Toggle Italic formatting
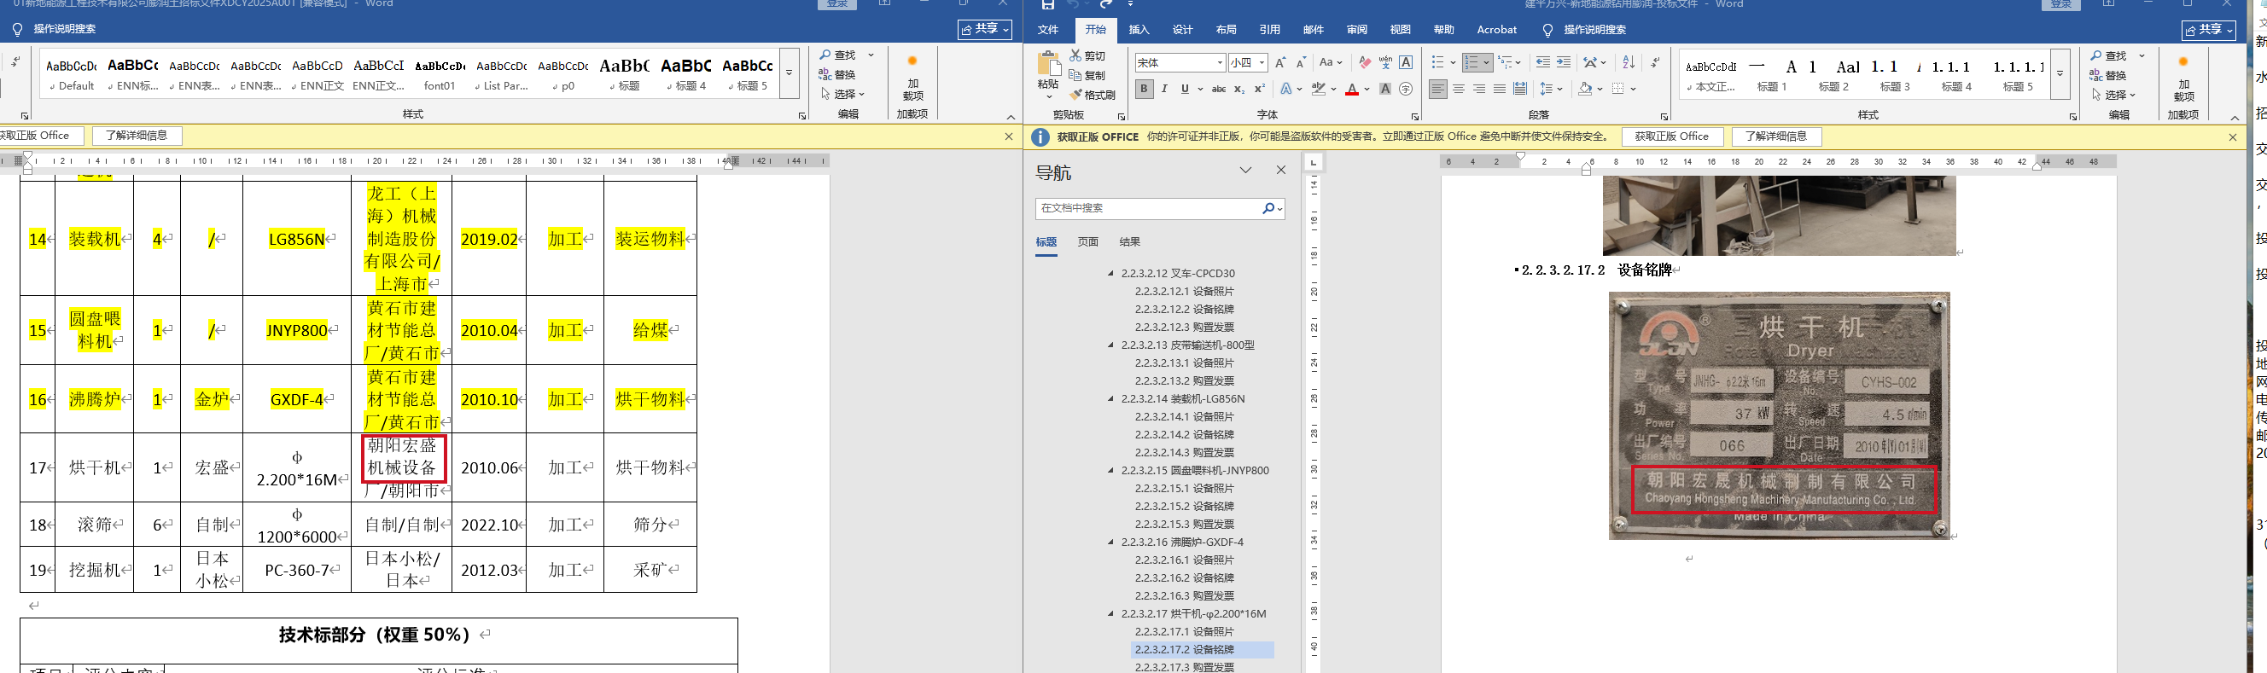Viewport: 2267px width, 673px height. pos(1165,89)
